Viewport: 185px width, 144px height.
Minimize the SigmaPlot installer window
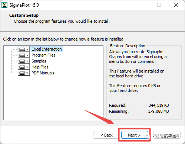pyautogui.click(x=142, y=5)
